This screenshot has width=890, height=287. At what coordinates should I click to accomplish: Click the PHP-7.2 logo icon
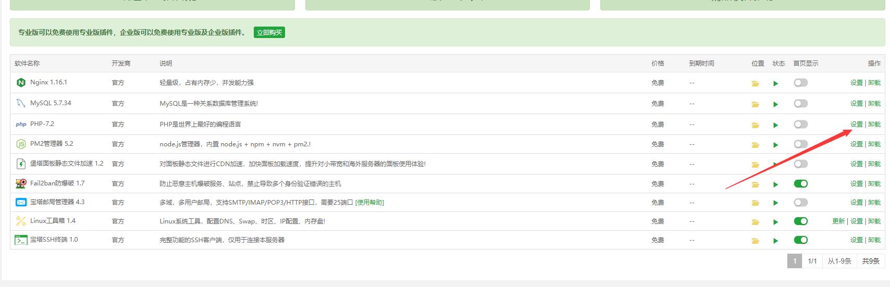point(21,124)
